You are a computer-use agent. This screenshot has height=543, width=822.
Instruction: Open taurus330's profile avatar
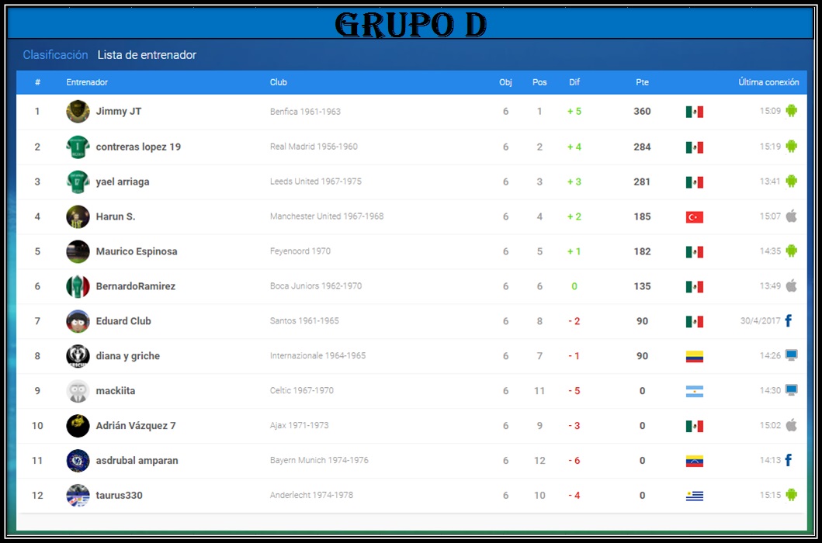click(78, 496)
